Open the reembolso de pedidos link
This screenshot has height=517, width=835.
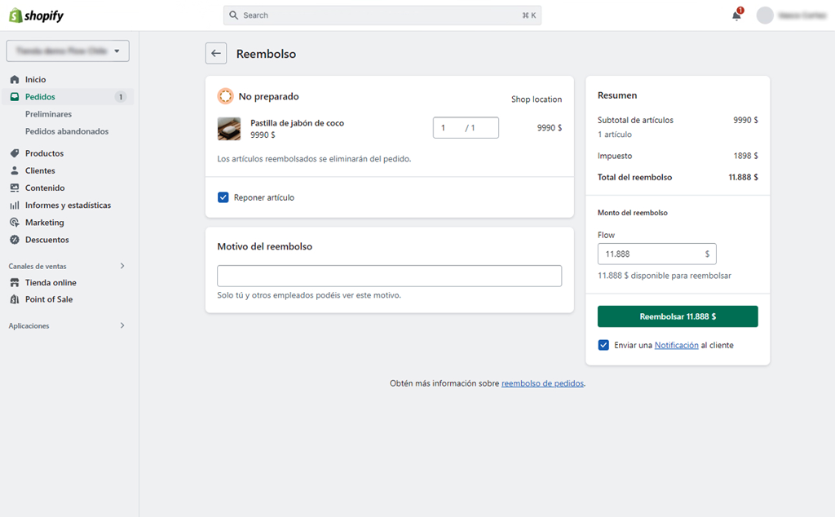(542, 383)
